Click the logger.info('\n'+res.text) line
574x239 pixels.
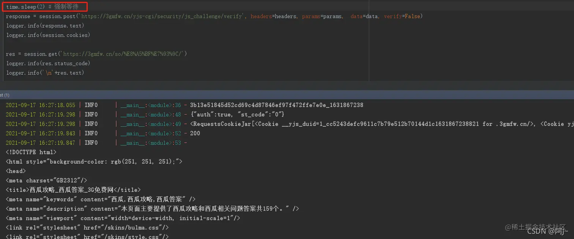(45, 73)
